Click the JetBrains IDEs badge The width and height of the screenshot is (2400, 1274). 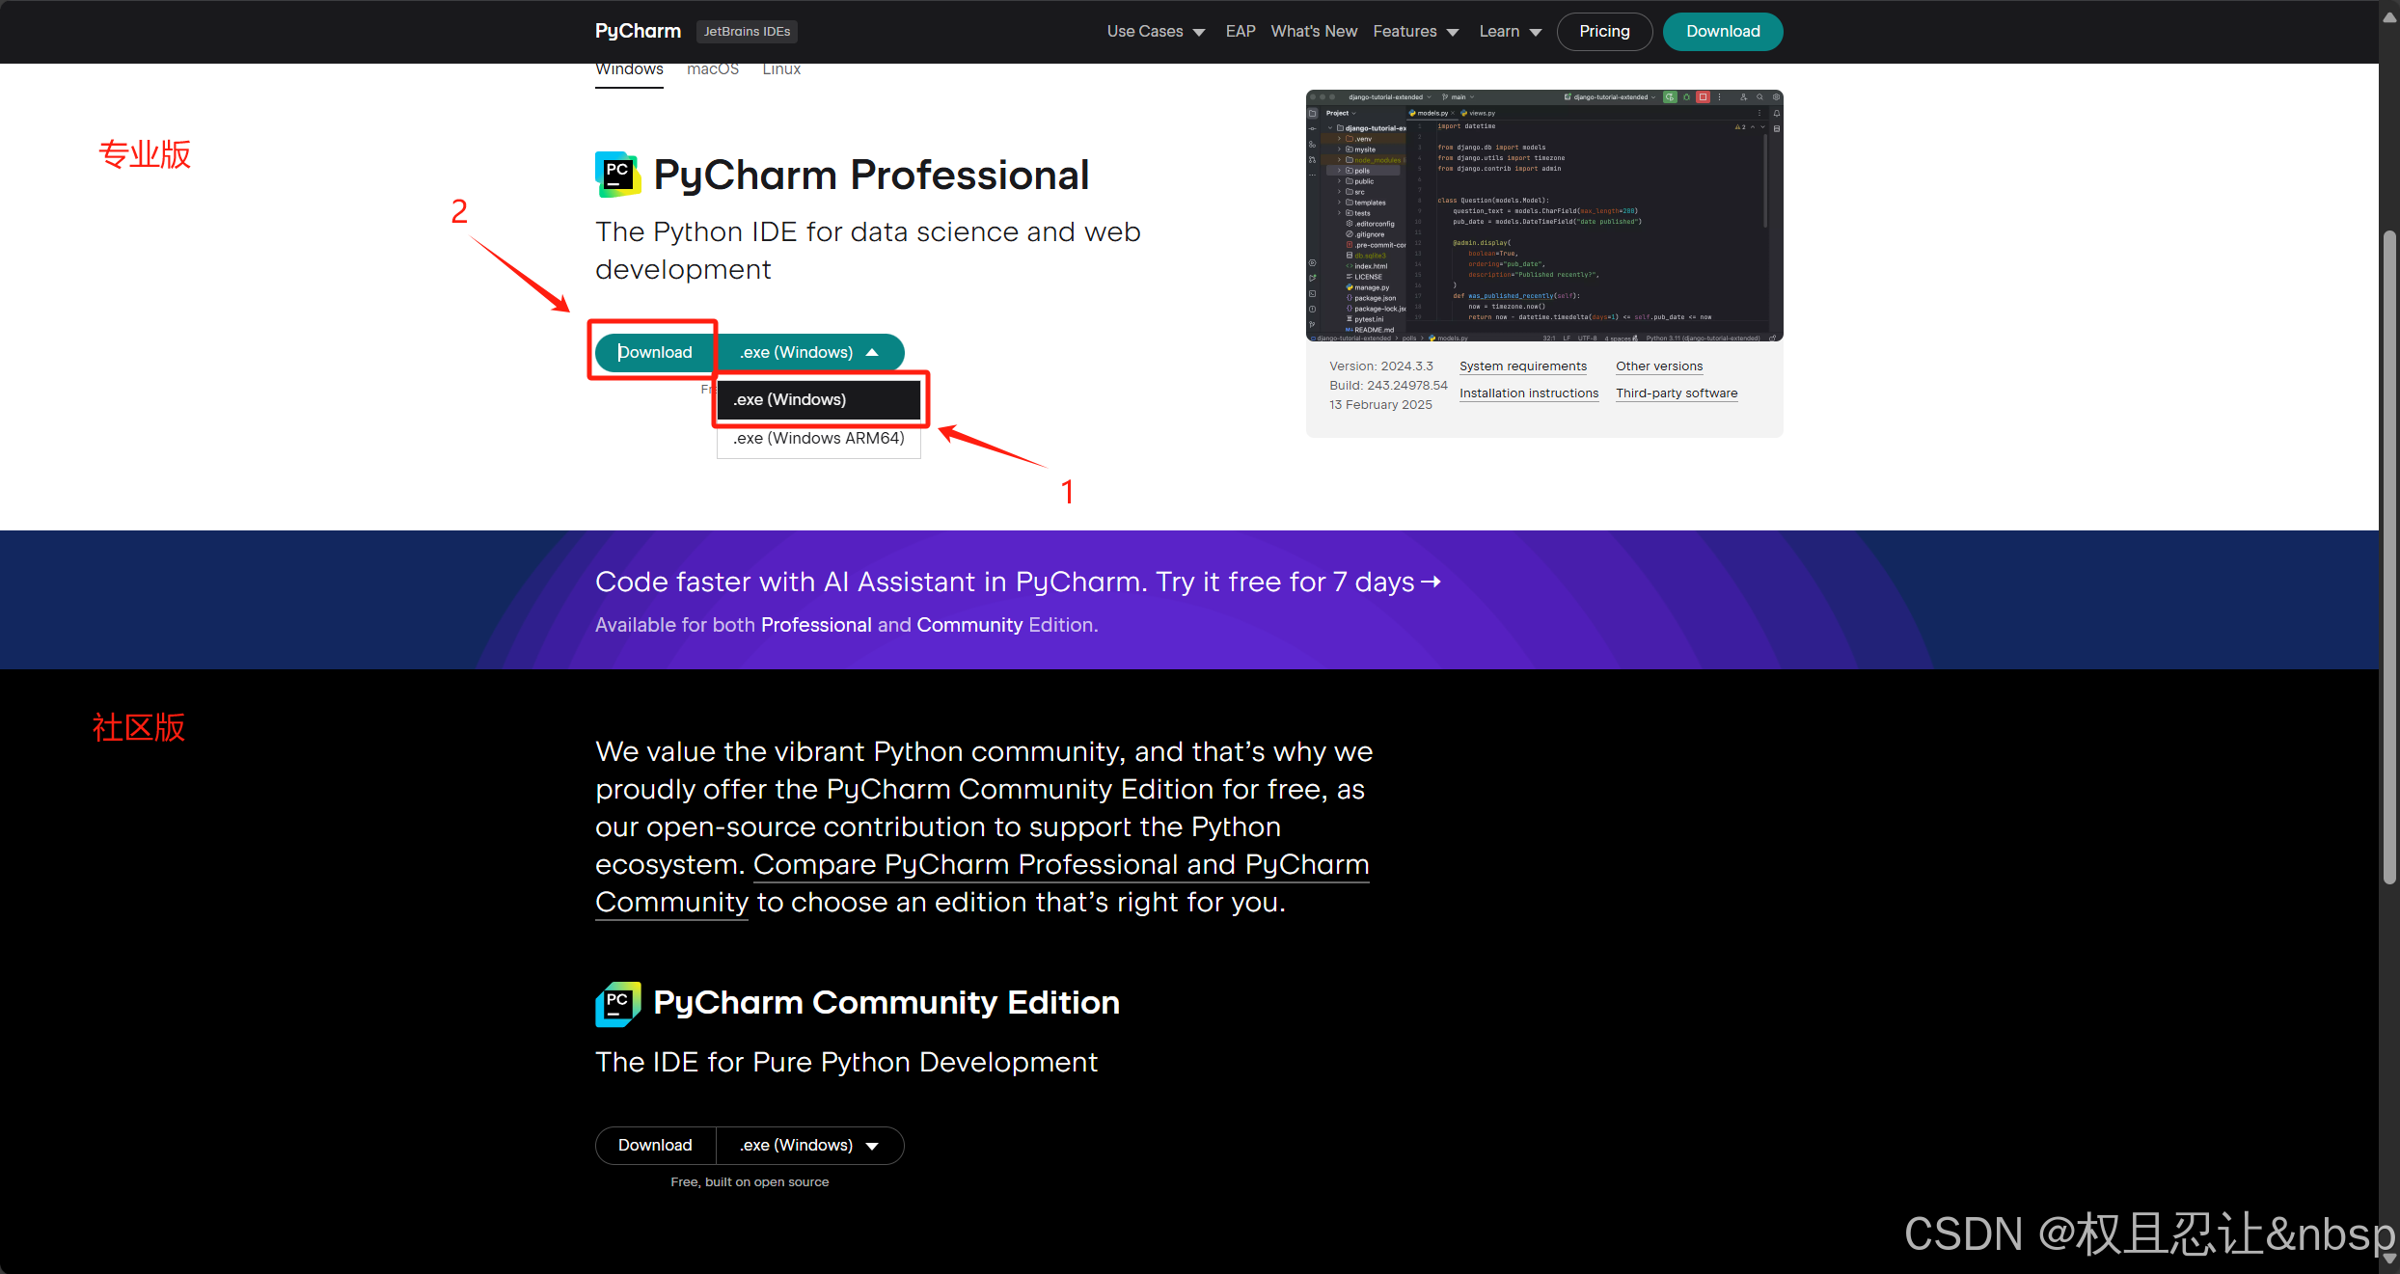coord(746,31)
